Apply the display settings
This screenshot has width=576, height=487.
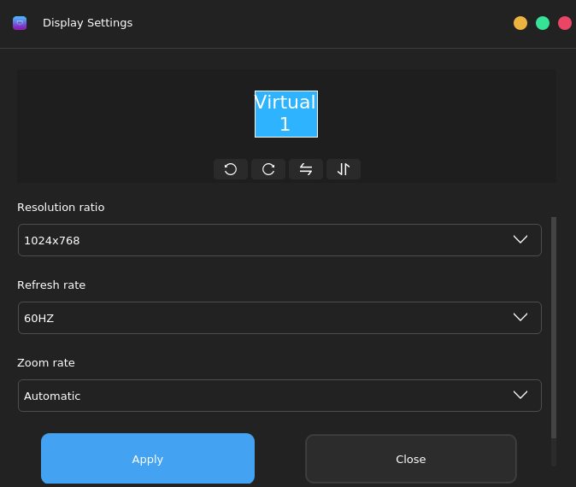(148, 459)
